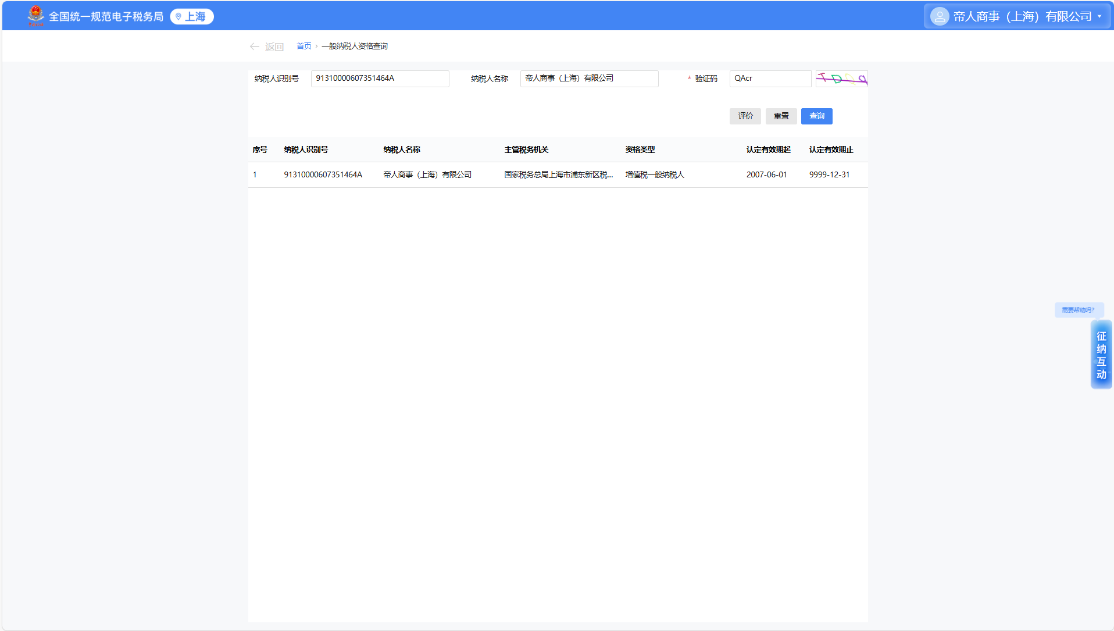The width and height of the screenshot is (1114, 631).
Task: Focus the 纳税人名称 input field
Action: [588, 79]
